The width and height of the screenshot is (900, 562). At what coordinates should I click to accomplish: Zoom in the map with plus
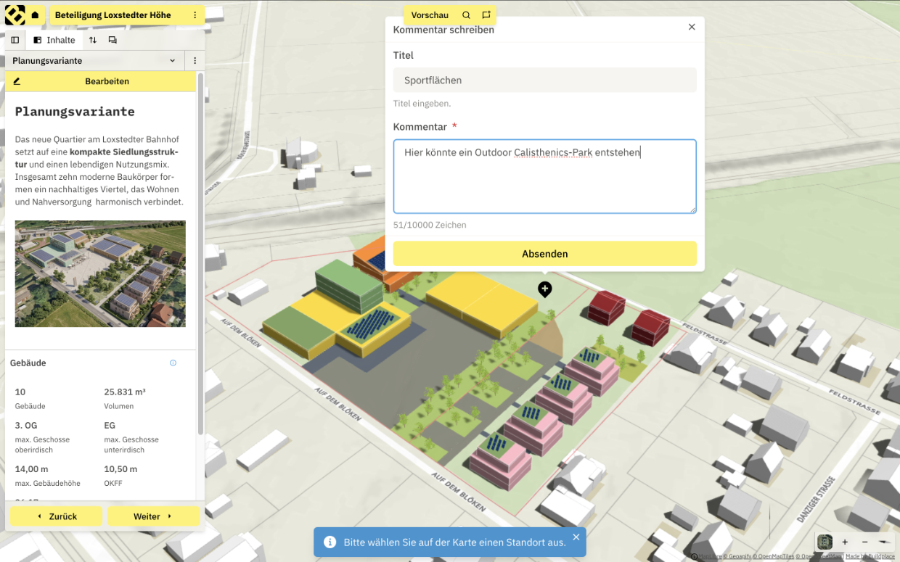(x=845, y=542)
